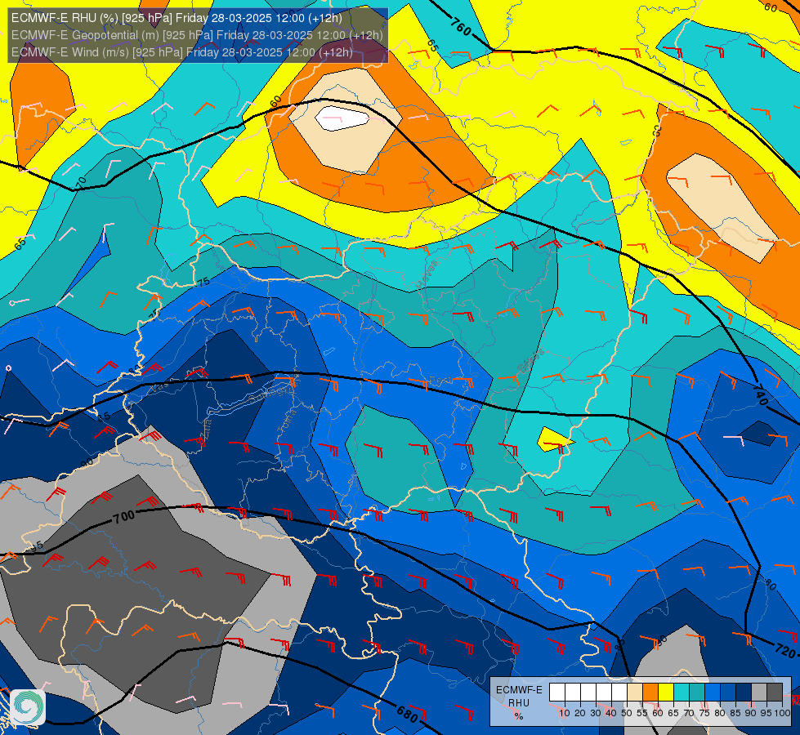Click the beige 50–55 swatch in the legend
The image size is (800, 735).
coord(635,693)
